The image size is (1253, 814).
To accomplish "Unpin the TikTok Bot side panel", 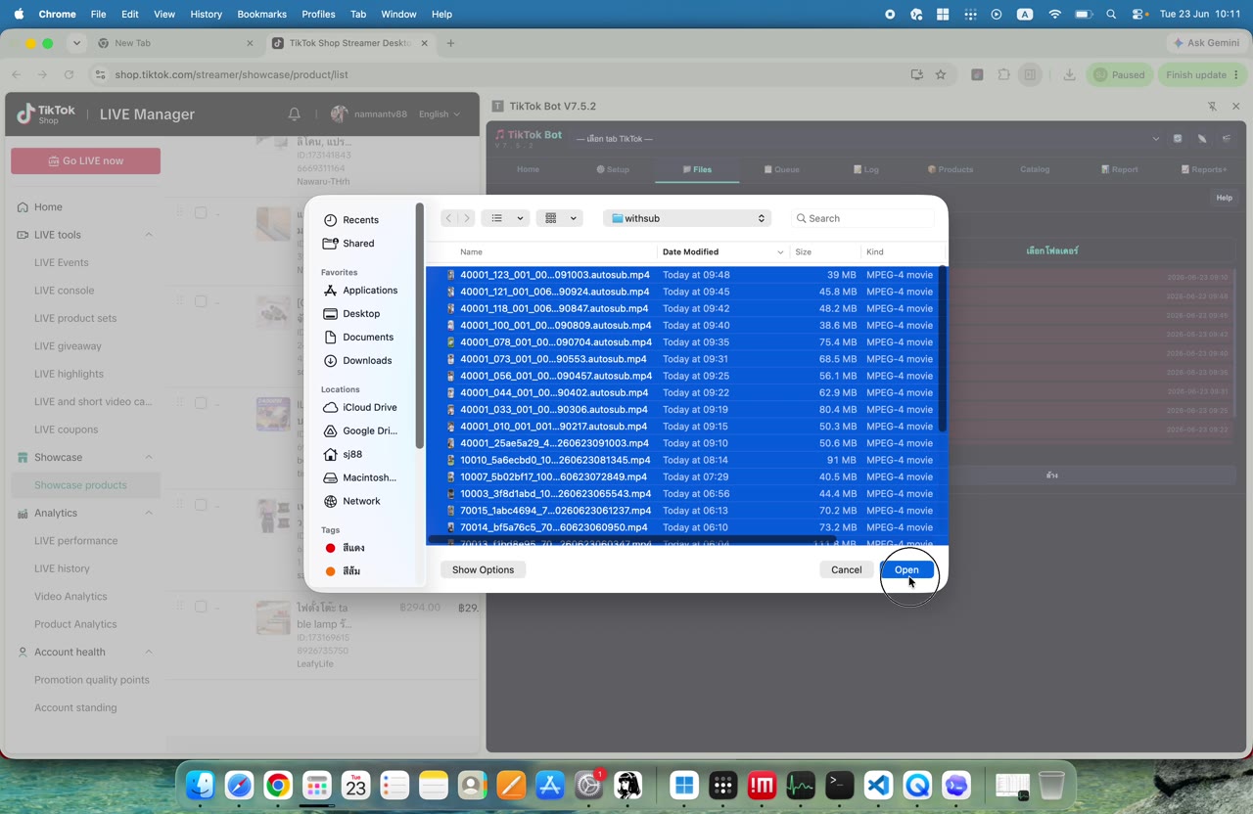I will click(1212, 106).
